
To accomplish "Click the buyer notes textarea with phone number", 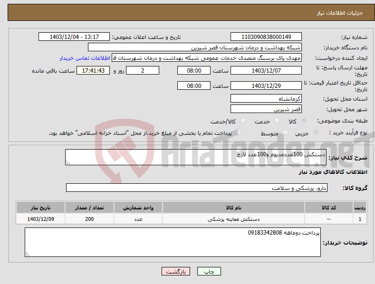I will (173, 242).
